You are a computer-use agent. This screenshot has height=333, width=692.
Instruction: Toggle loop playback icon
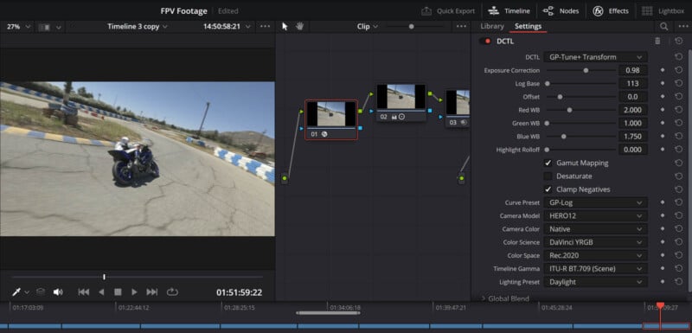pos(171,292)
